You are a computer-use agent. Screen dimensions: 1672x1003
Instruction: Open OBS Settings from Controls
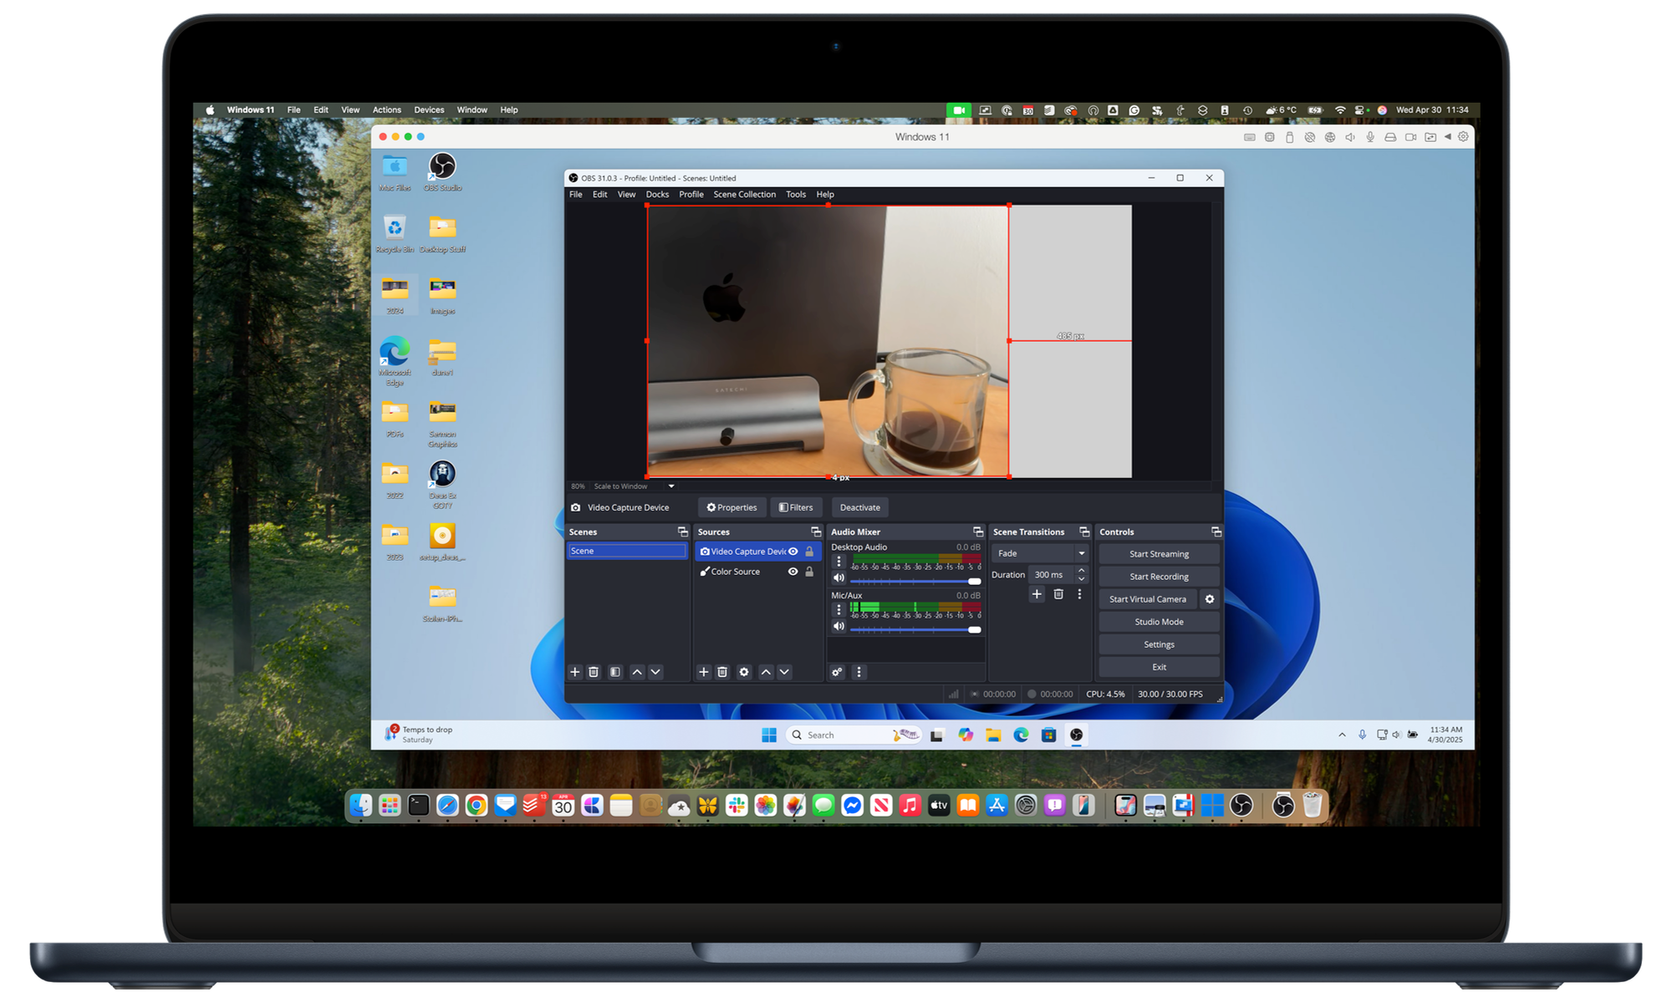1159,644
